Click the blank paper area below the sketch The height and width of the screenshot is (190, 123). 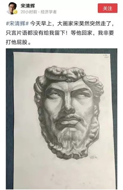[x=63, y=174]
